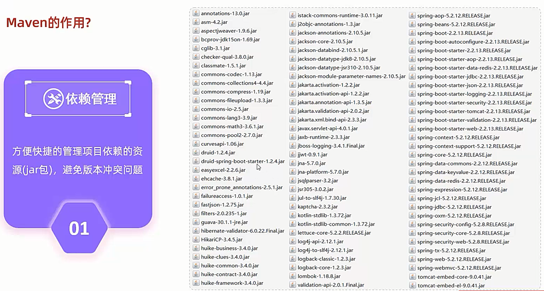Select file jakarta.validation-api-2.0.2.jar
Image resolution: width=544 pixels, height=291 pixels.
[333, 111]
